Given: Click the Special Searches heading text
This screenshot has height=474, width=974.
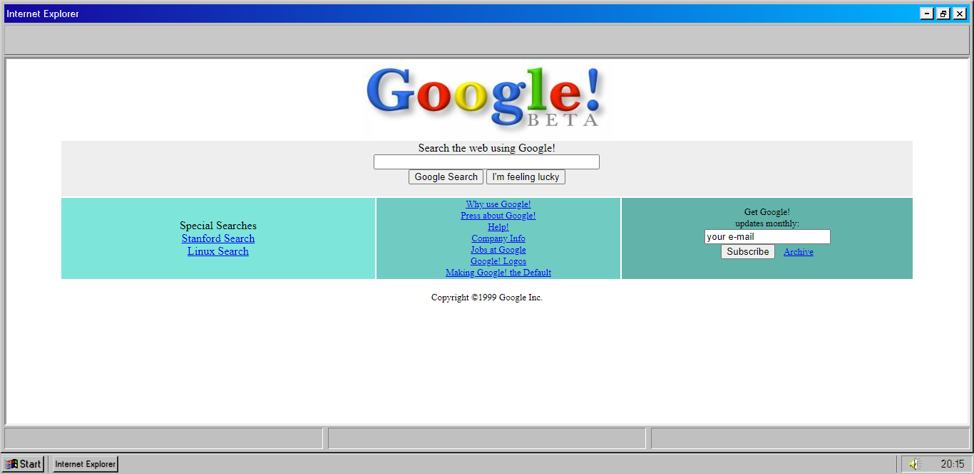Looking at the screenshot, I should pos(218,226).
